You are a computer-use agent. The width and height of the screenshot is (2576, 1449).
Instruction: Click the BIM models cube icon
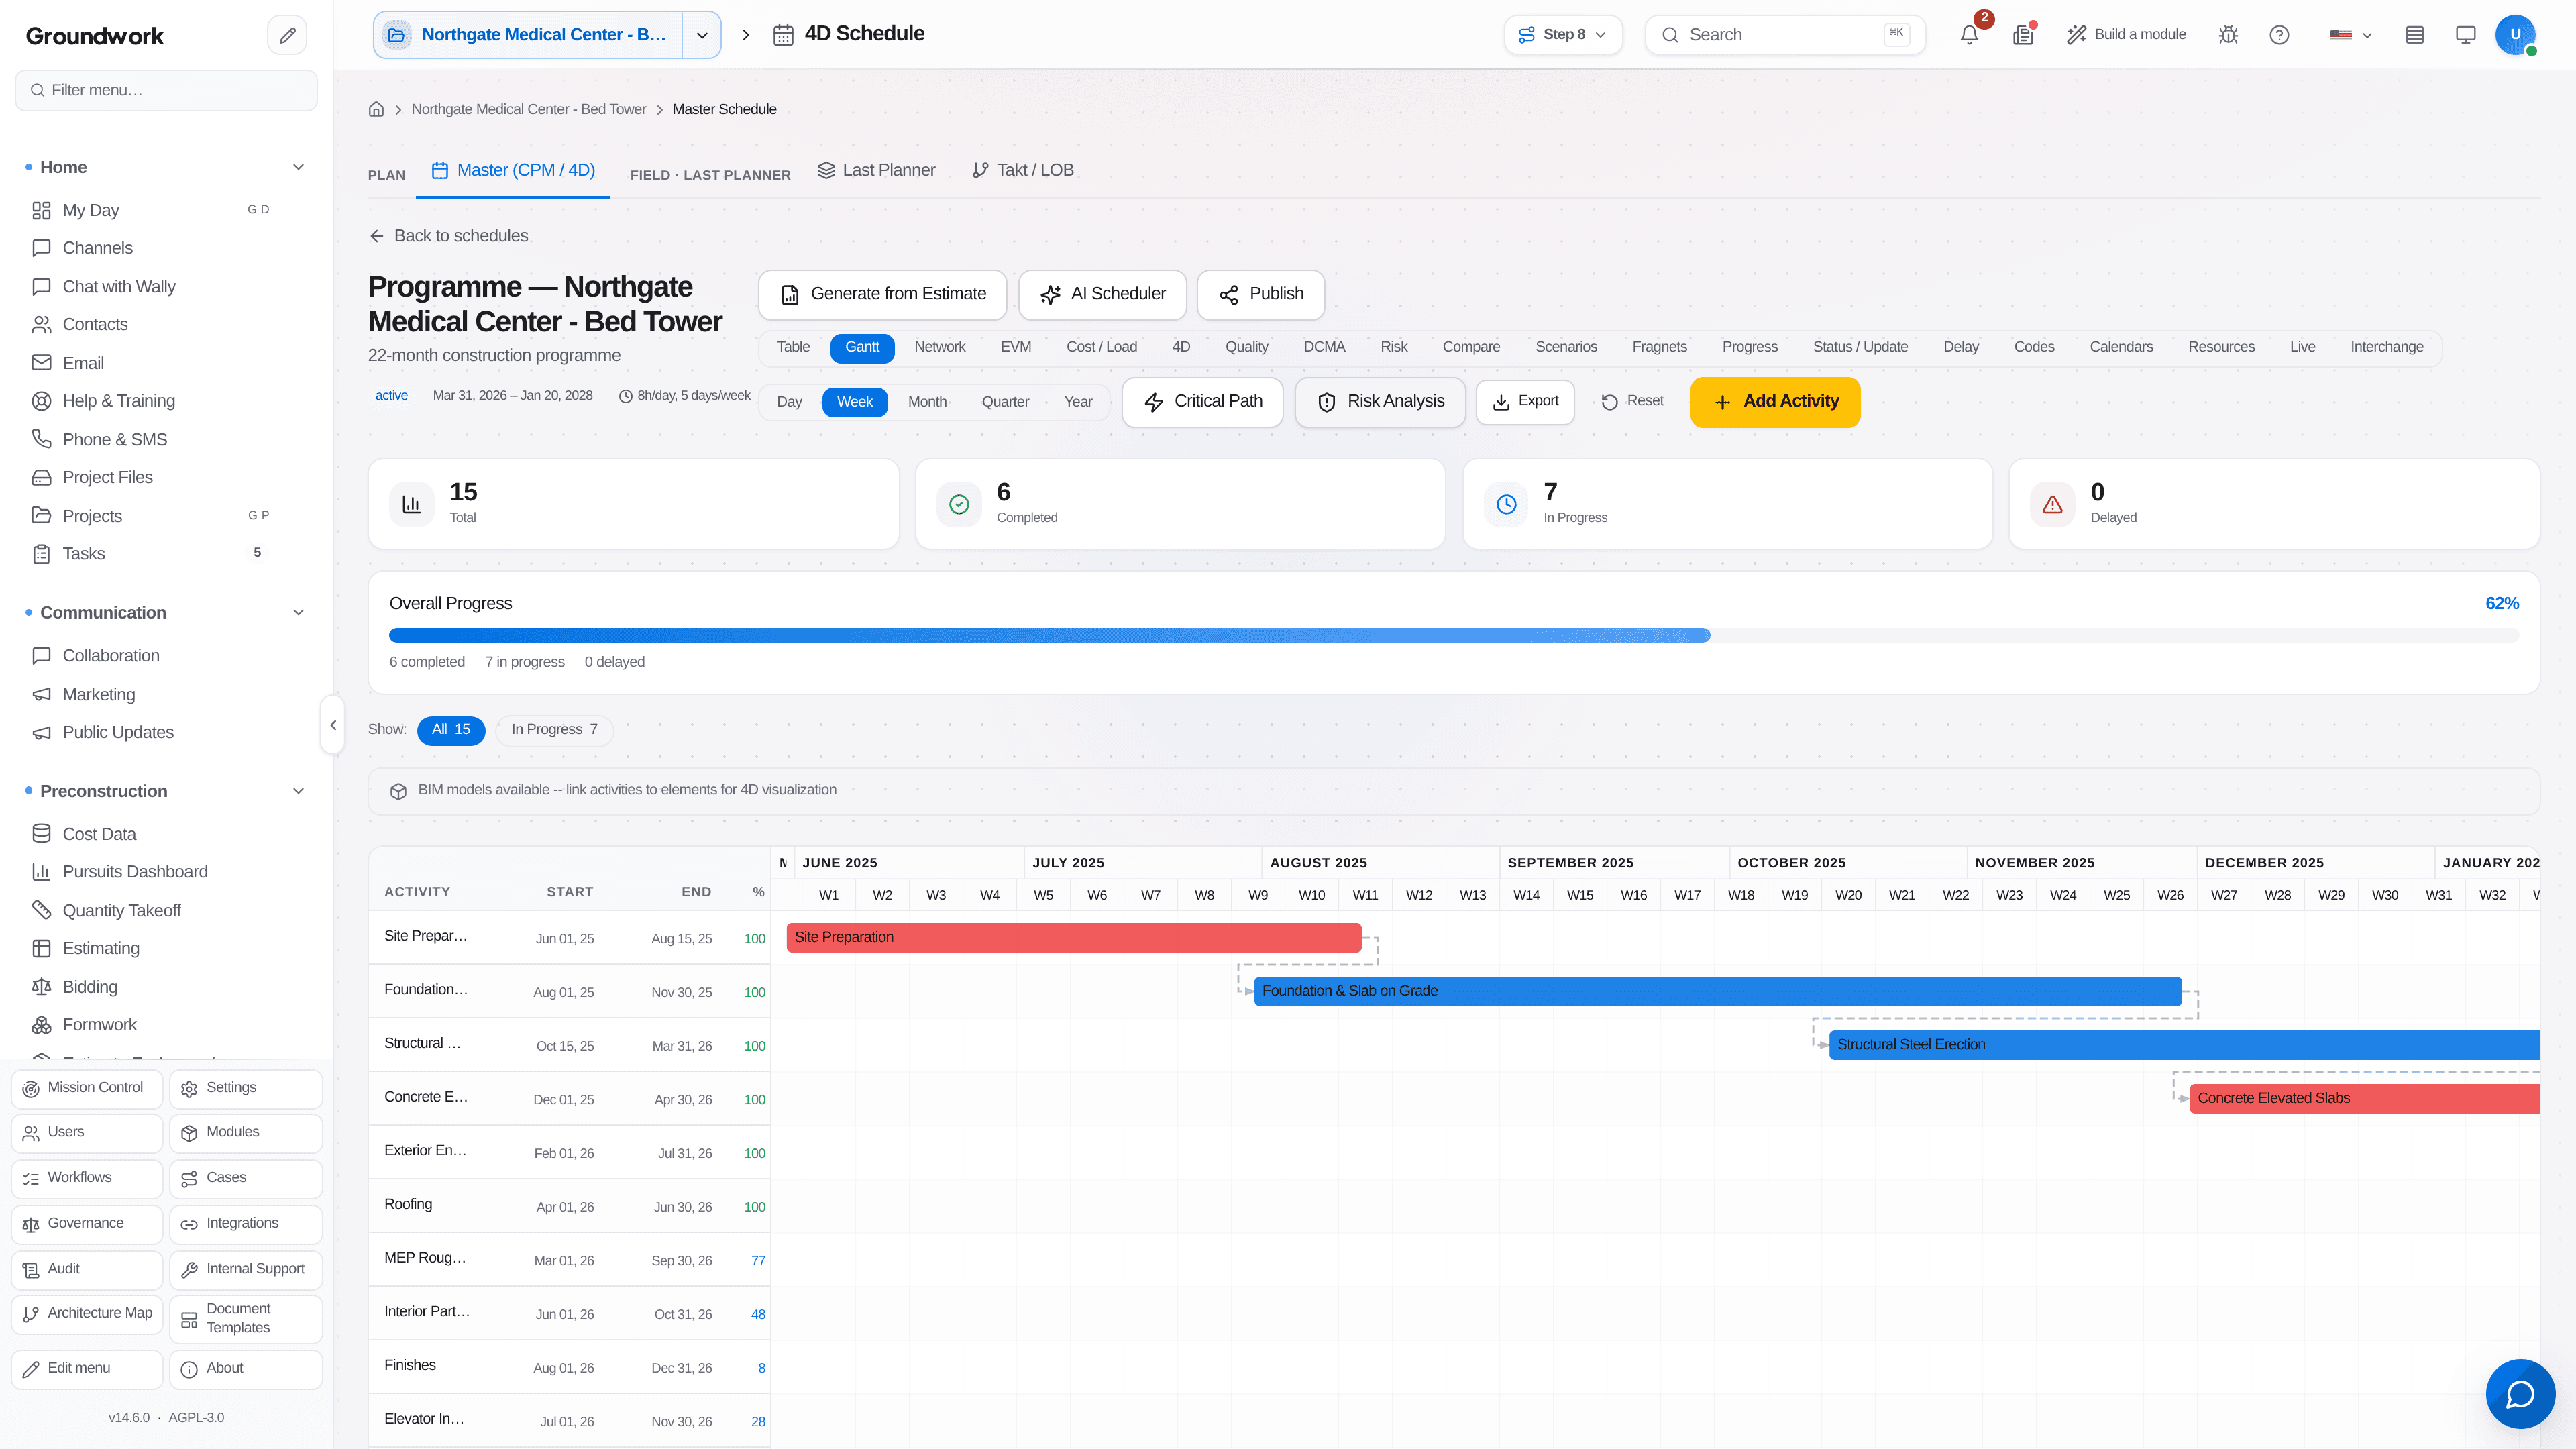tap(398, 791)
